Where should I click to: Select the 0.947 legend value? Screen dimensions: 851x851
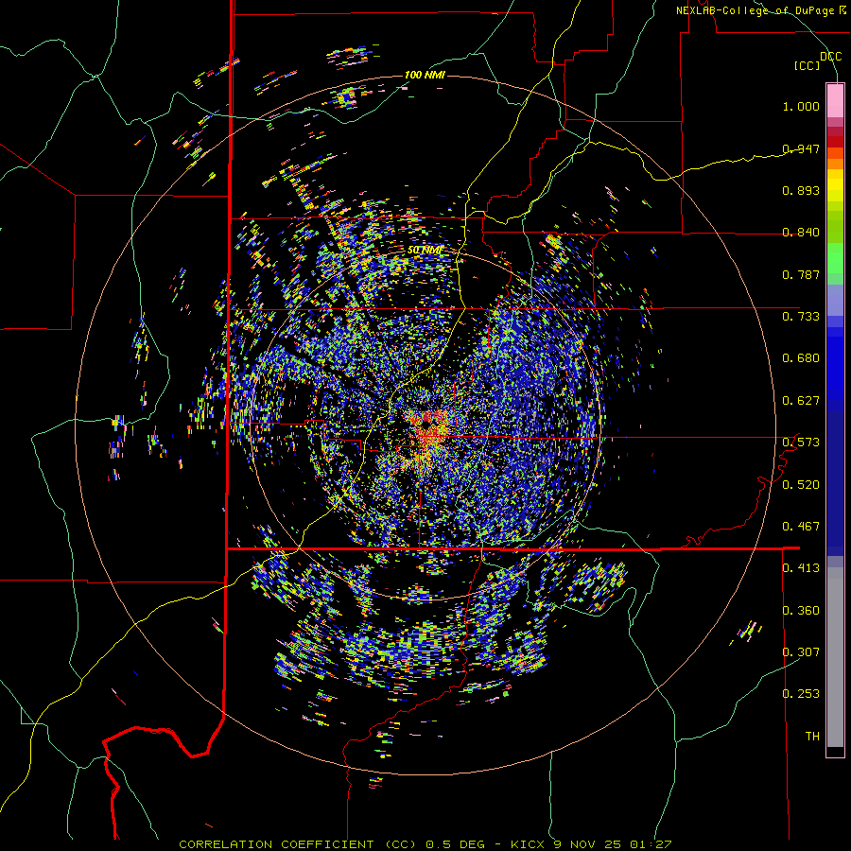click(801, 148)
